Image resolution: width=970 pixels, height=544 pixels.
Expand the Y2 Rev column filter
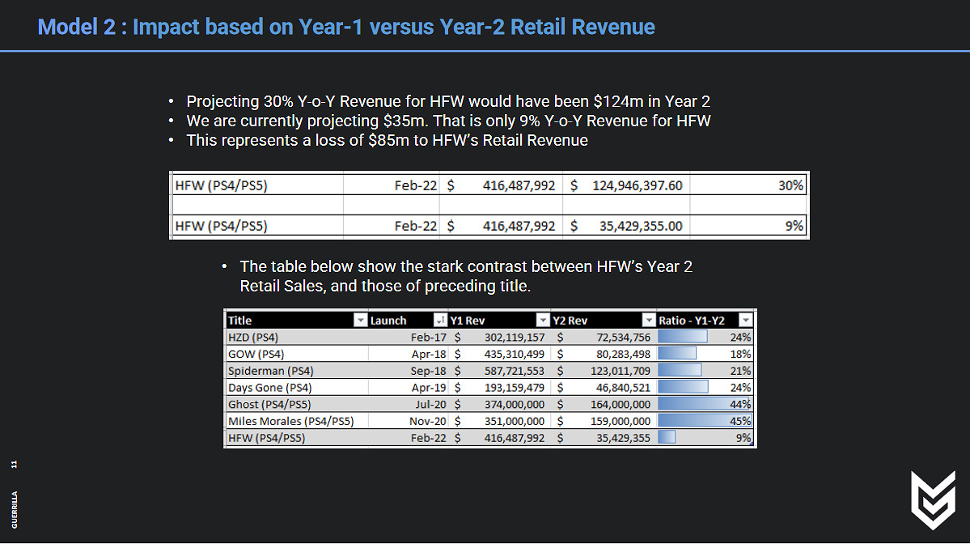pos(647,321)
